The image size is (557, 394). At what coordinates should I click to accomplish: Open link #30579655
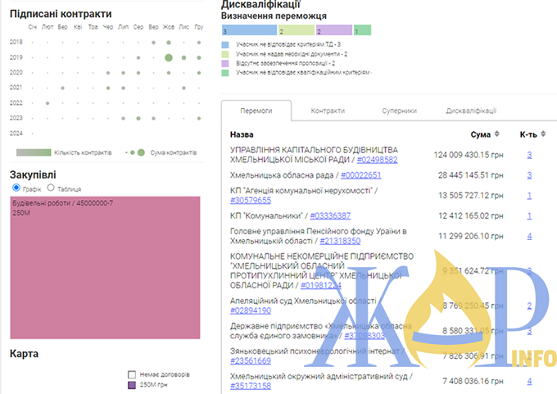251,201
